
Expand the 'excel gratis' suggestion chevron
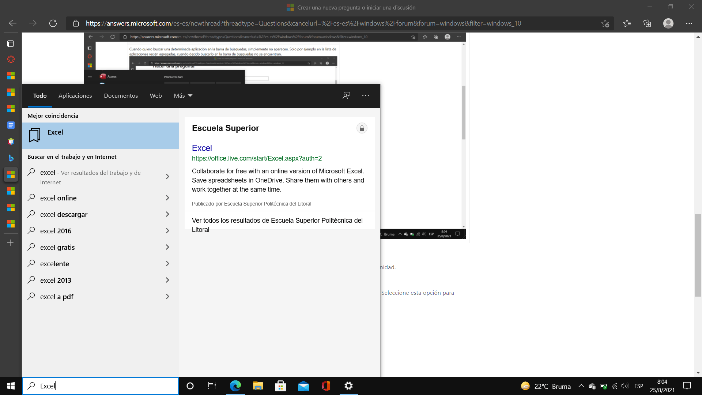coord(167,247)
